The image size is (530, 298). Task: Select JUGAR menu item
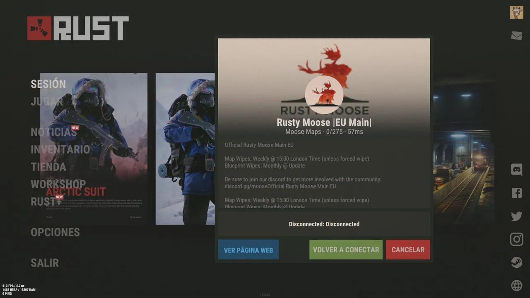(x=46, y=101)
